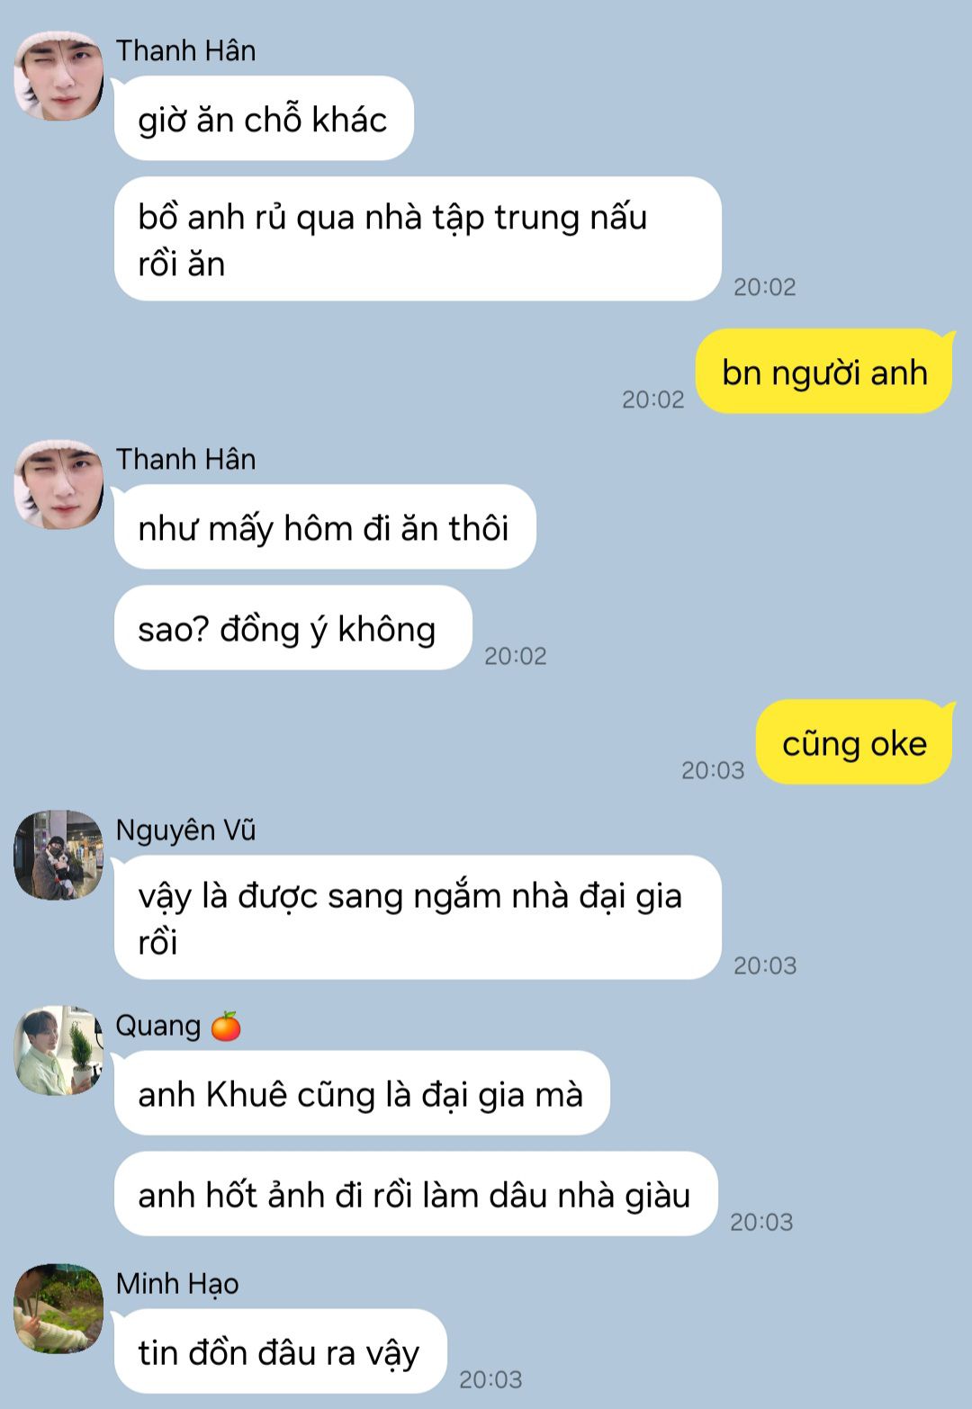Tap the sender name Nguyên Vũ
This screenshot has height=1409, width=972.
pyautogui.click(x=185, y=830)
